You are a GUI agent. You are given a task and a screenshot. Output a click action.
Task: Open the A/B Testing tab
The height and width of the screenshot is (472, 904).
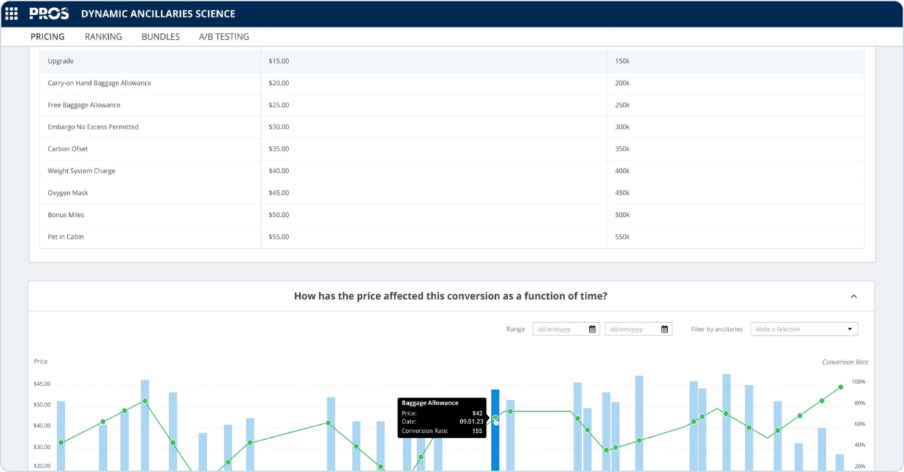click(224, 37)
